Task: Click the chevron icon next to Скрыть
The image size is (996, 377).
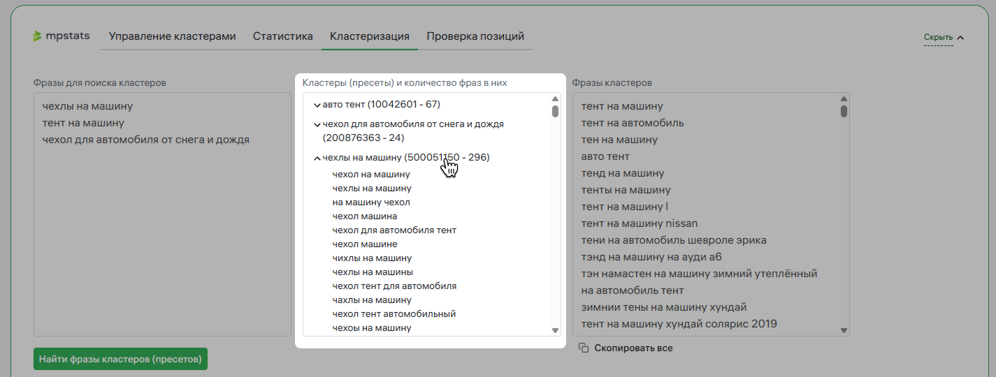Action: [960, 38]
